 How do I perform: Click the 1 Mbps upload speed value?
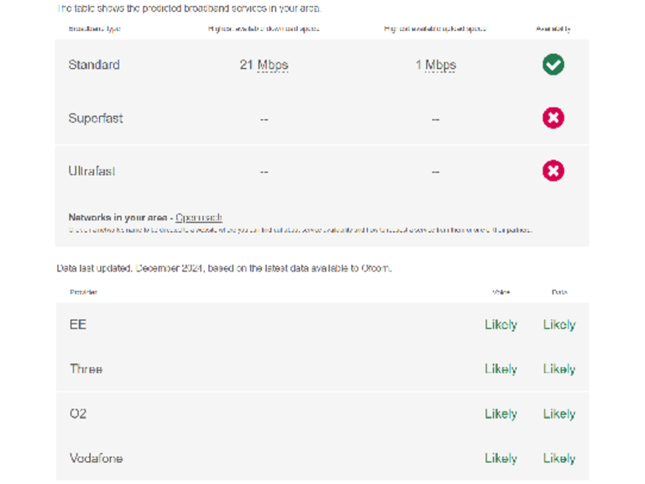pos(436,65)
